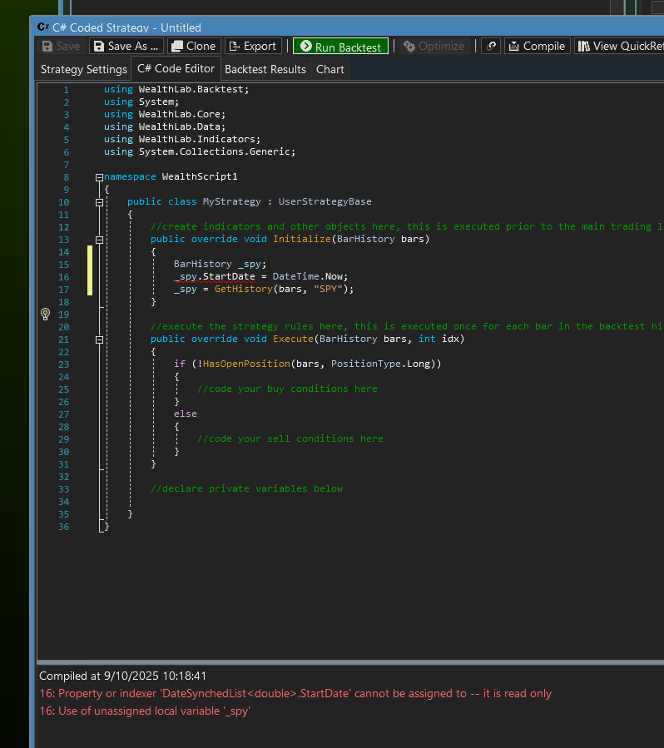Click the Optimize toolbar button

pos(434,47)
